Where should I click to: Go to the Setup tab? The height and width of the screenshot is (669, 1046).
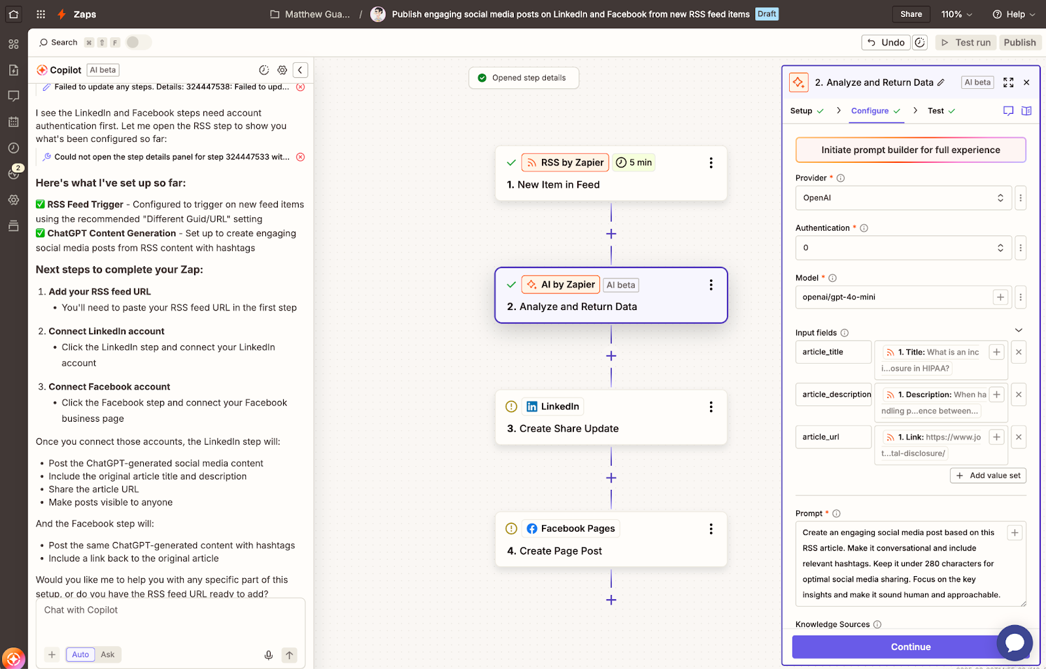(x=801, y=111)
